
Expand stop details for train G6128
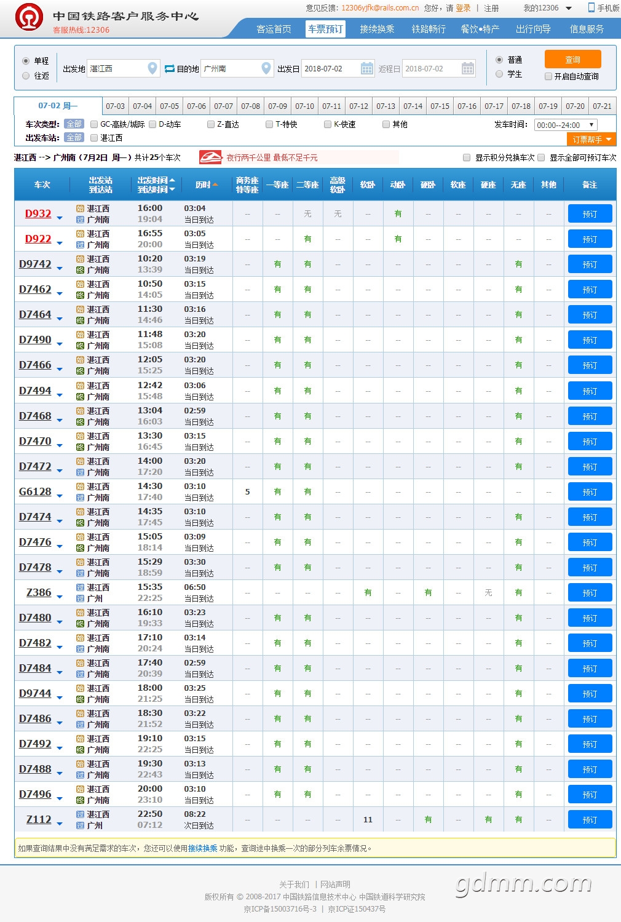click(60, 496)
